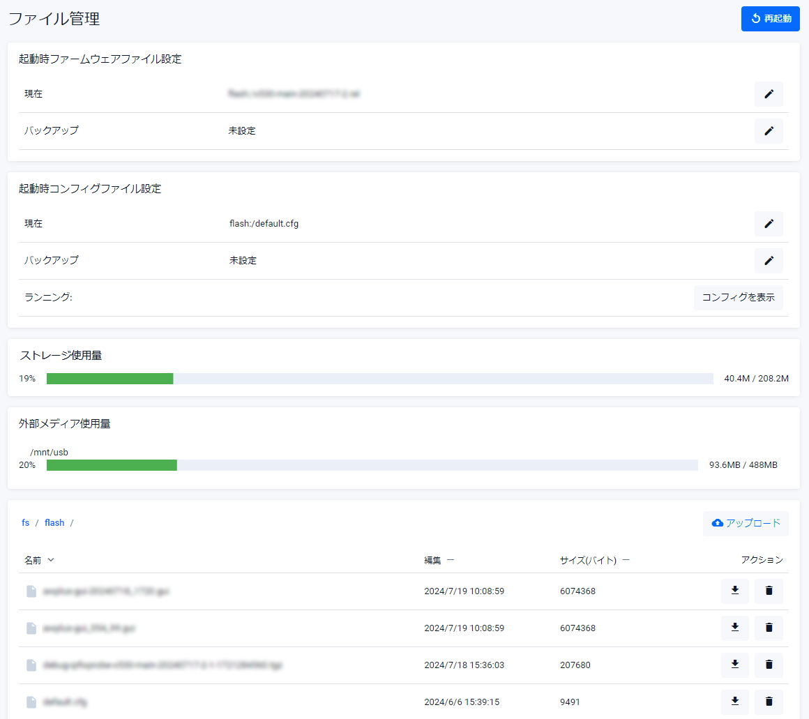This screenshot has width=809, height=719.
Task: Download the 9491-byte file from 2024/6/6
Action: tap(734, 702)
